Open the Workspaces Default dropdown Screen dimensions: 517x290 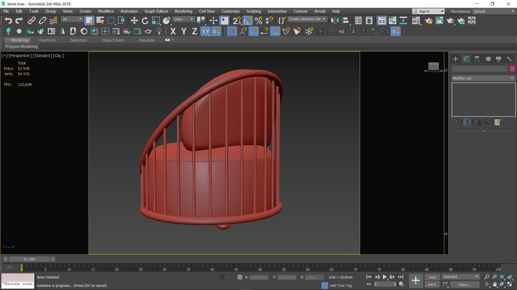pyautogui.click(x=494, y=11)
